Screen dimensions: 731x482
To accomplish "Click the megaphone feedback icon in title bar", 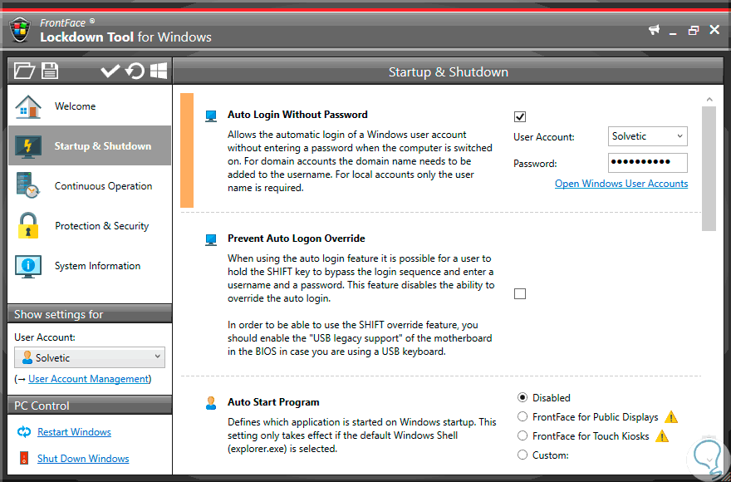I will (655, 30).
